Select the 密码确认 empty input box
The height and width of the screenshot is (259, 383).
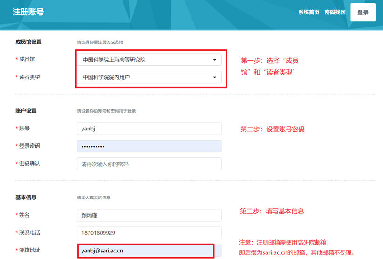tap(149, 164)
